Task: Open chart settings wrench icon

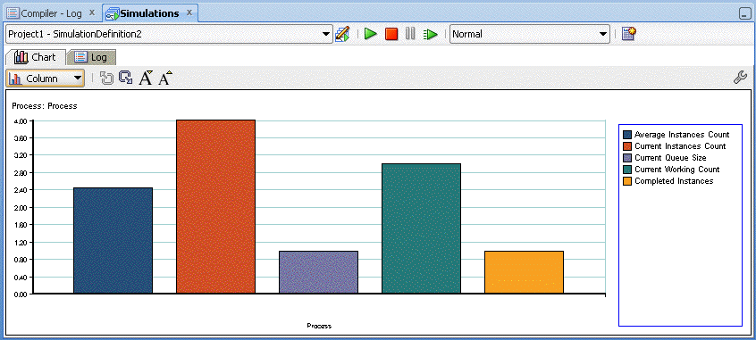Action: coord(740,78)
